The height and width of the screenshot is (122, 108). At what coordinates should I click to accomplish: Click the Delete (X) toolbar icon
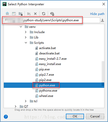[x=35, y=14]
